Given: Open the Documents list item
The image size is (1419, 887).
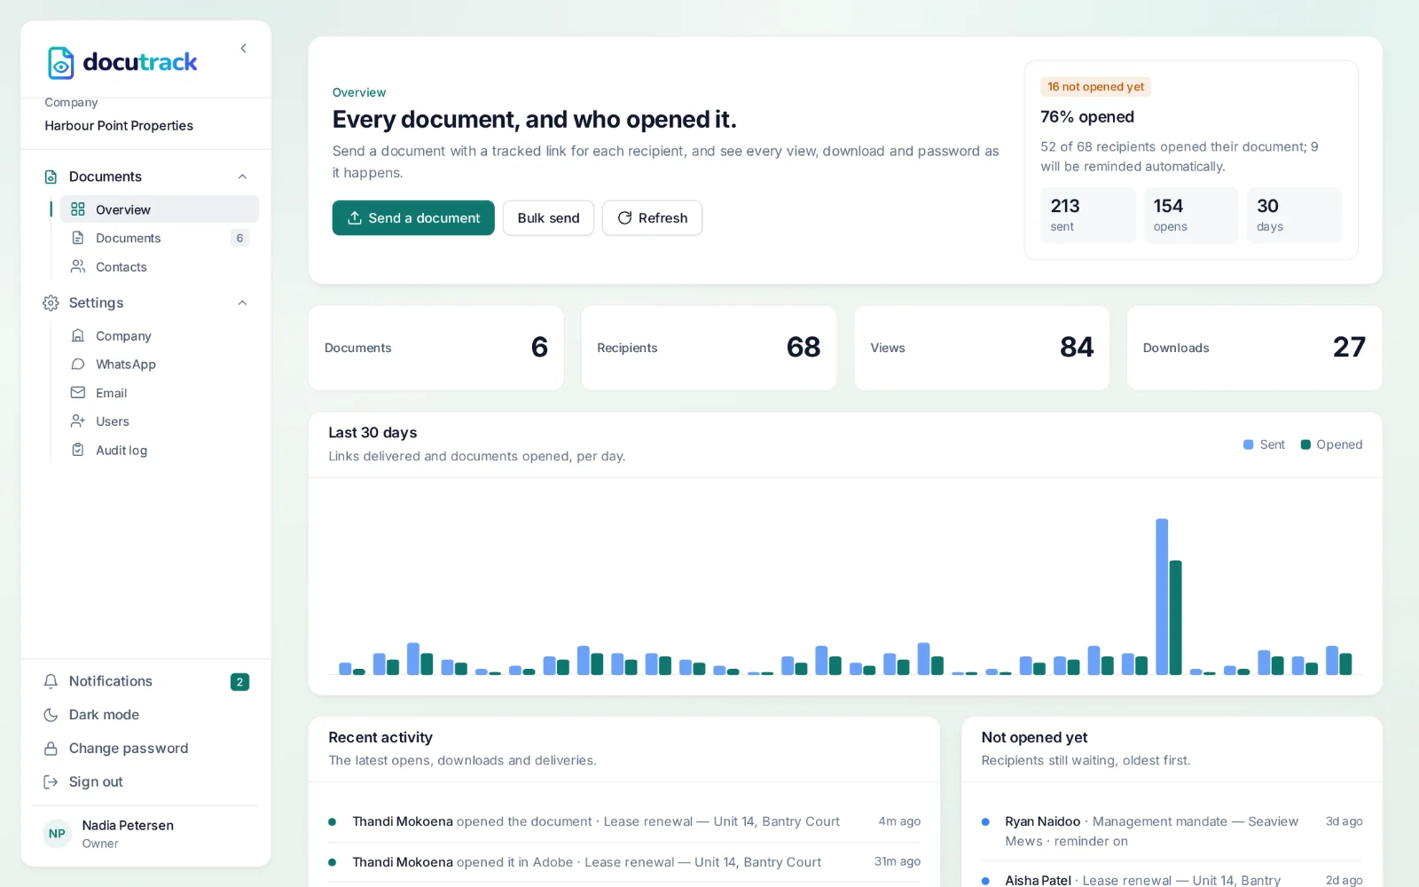Looking at the screenshot, I should (160, 238).
